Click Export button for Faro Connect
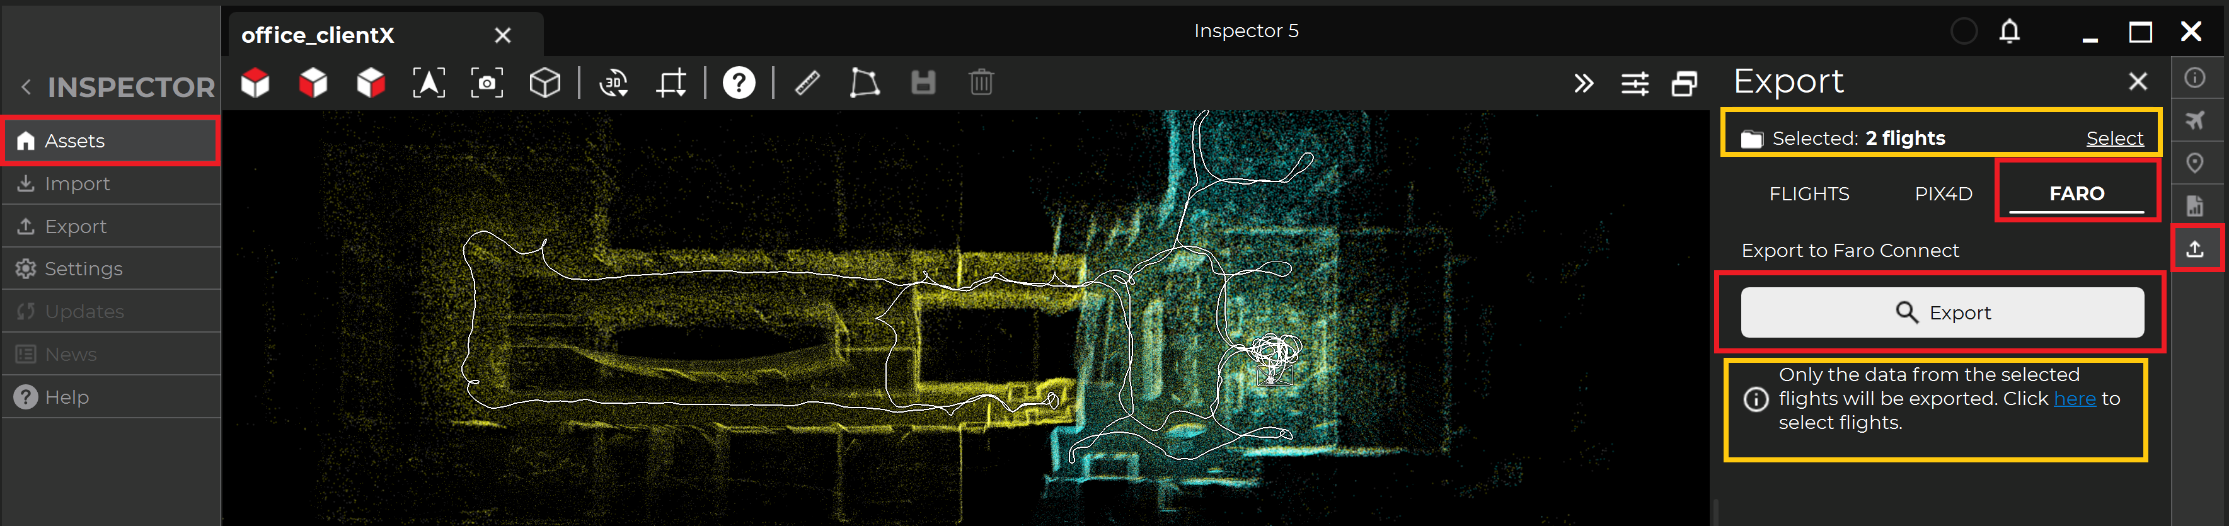2229x526 pixels. 1942,312
